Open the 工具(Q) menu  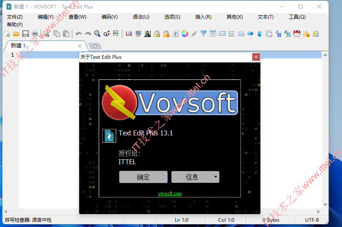[297, 17]
